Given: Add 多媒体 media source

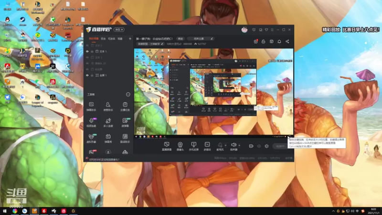Looking at the screenshot, I should (x=207, y=146).
